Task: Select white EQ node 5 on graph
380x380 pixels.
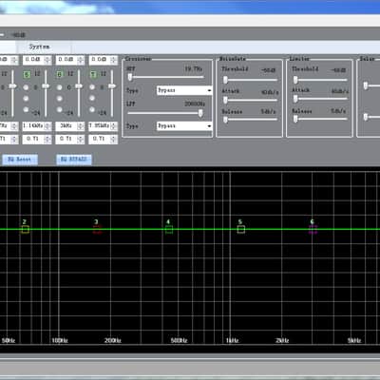Action: point(241,229)
